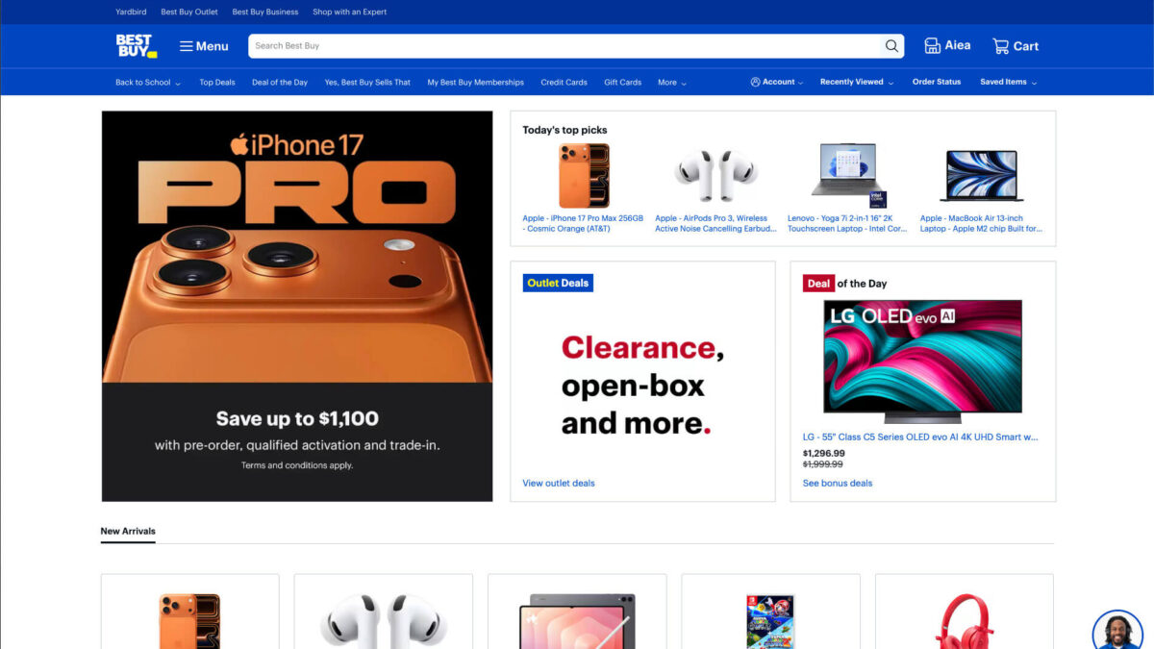Expand the Back to School dropdown

point(148,83)
